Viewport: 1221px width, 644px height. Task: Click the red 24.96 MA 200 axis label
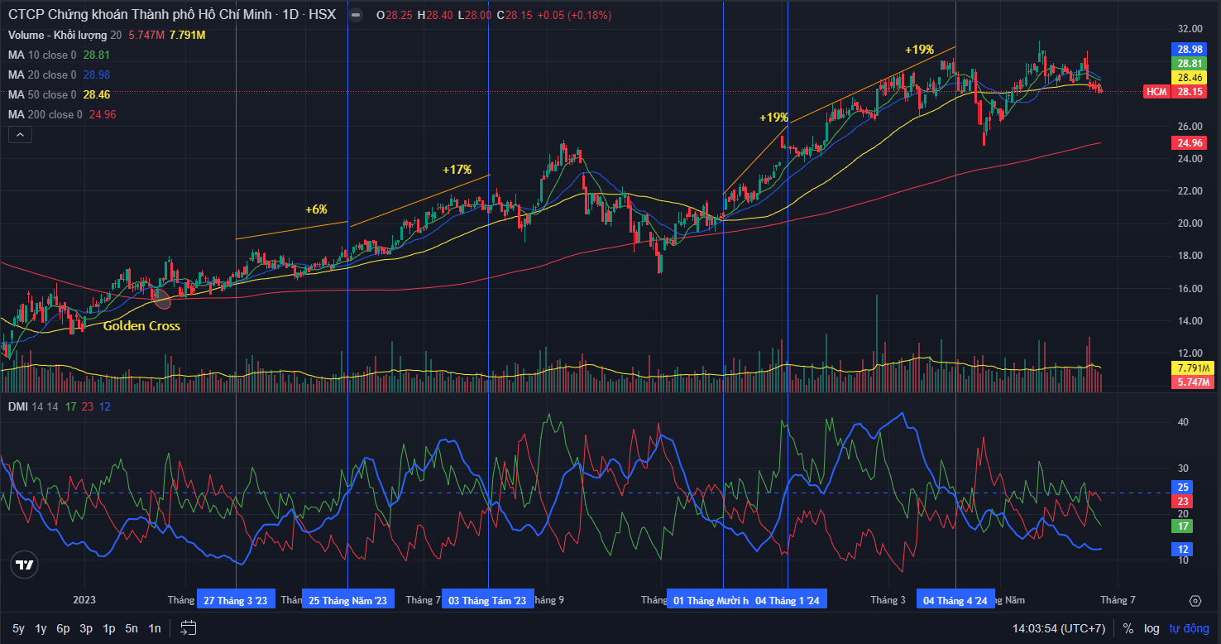coord(1190,143)
